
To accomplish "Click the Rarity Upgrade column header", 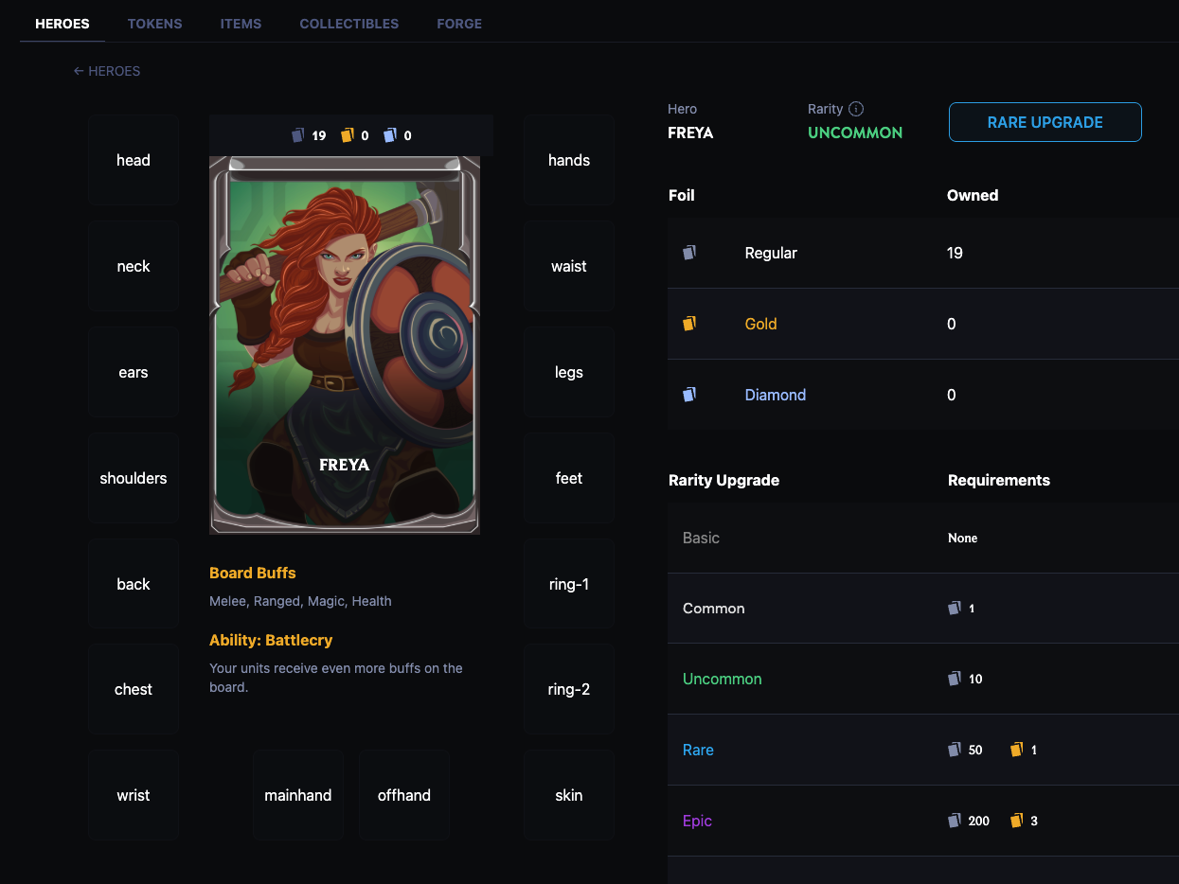I will coord(723,480).
